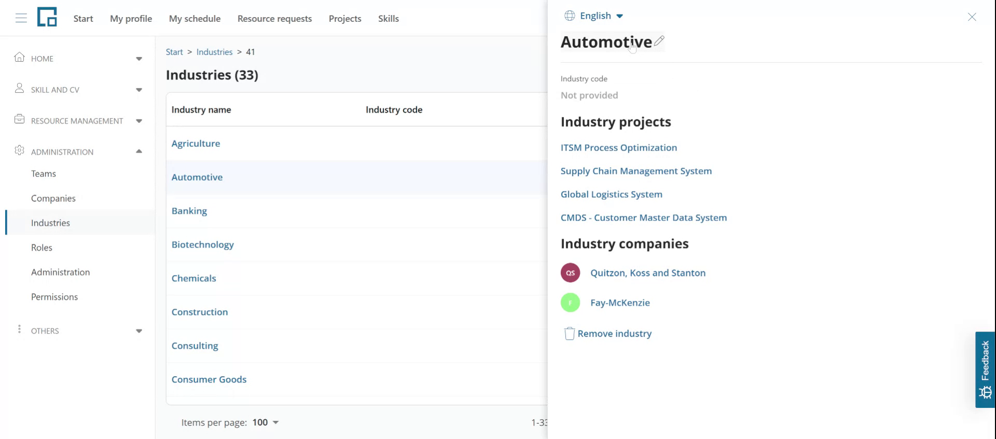996x439 pixels.
Task: Click the app logo icon
Action: pyautogui.click(x=47, y=17)
